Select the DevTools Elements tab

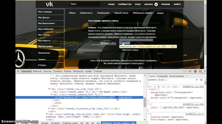coord(26,71)
